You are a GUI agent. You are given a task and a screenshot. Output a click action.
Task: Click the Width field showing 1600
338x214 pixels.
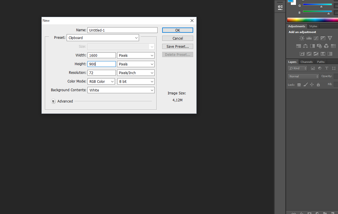point(102,55)
